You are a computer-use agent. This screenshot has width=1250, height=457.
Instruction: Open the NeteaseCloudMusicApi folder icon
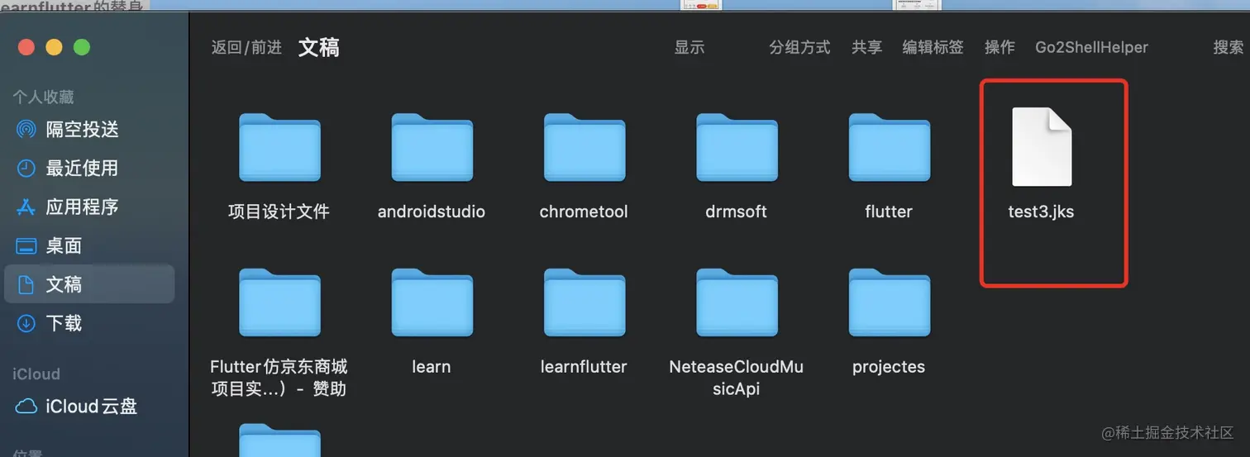point(737,302)
